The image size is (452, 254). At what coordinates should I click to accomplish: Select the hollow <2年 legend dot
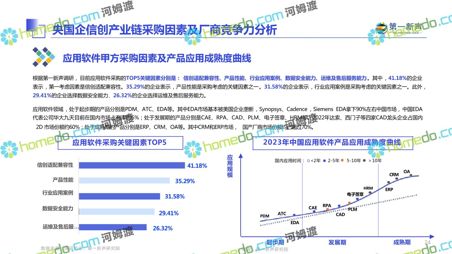[x=308, y=161]
